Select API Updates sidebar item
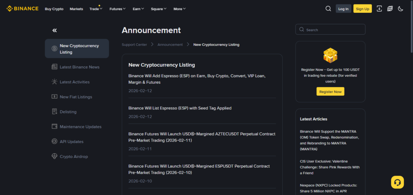This screenshot has width=413, height=195. click(77, 142)
